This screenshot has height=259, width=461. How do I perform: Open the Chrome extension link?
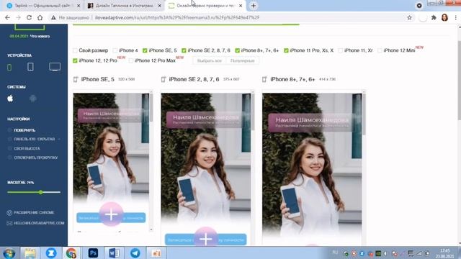click(30, 213)
